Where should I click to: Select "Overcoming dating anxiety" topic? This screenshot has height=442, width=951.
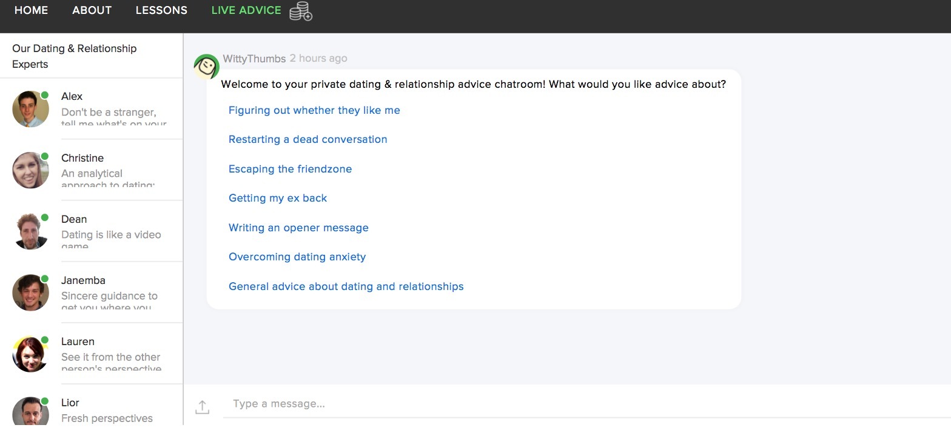pyautogui.click(x=297, y=257)
